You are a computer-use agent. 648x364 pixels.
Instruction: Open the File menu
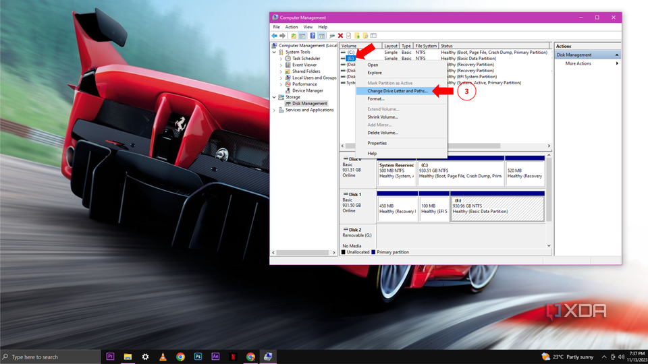(x=277, y=27)
